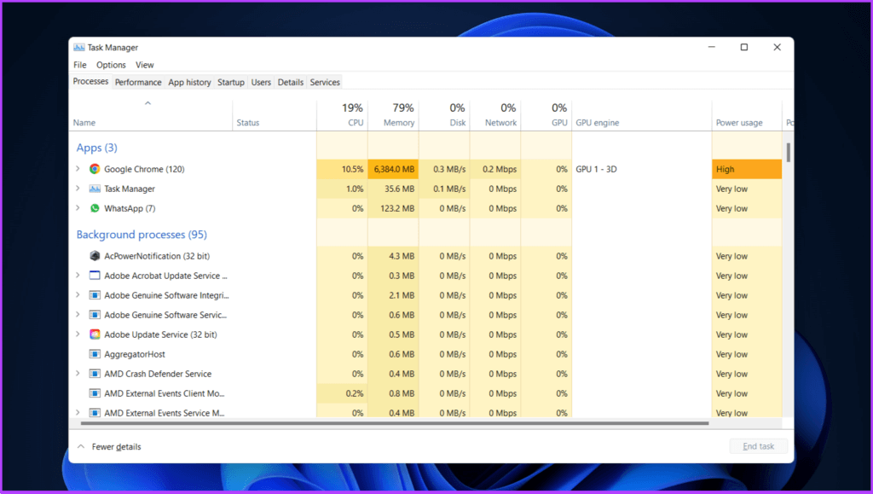Click the horizontal scrollbar thumb
This screenshot has width=873, height=494.
point(395,423)
